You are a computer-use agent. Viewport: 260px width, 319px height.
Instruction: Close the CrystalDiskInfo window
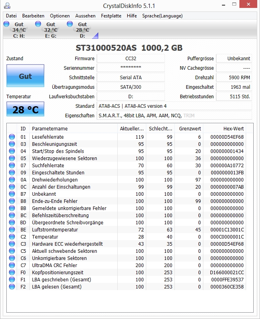248,4
